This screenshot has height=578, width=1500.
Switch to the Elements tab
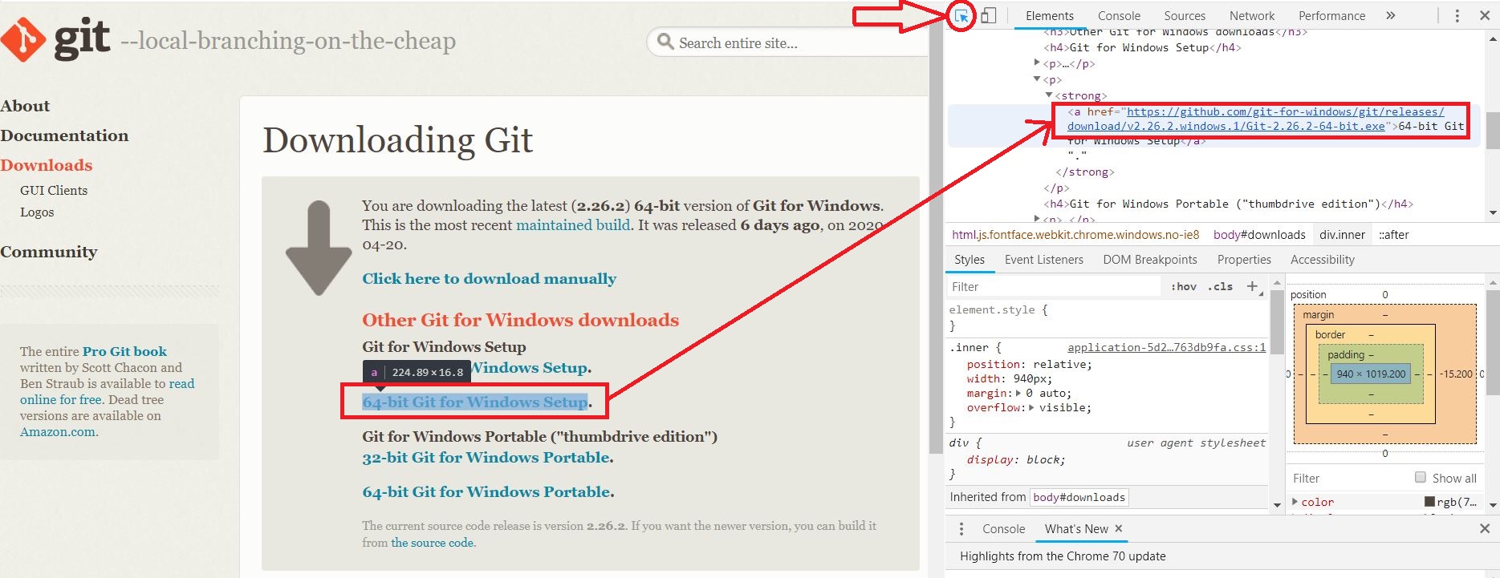click(1049, 15)
